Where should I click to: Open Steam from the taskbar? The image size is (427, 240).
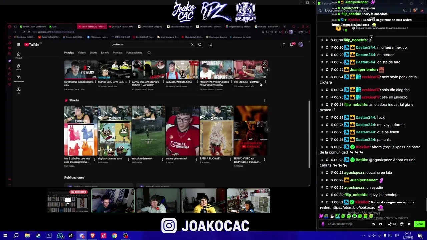[38, 236]
